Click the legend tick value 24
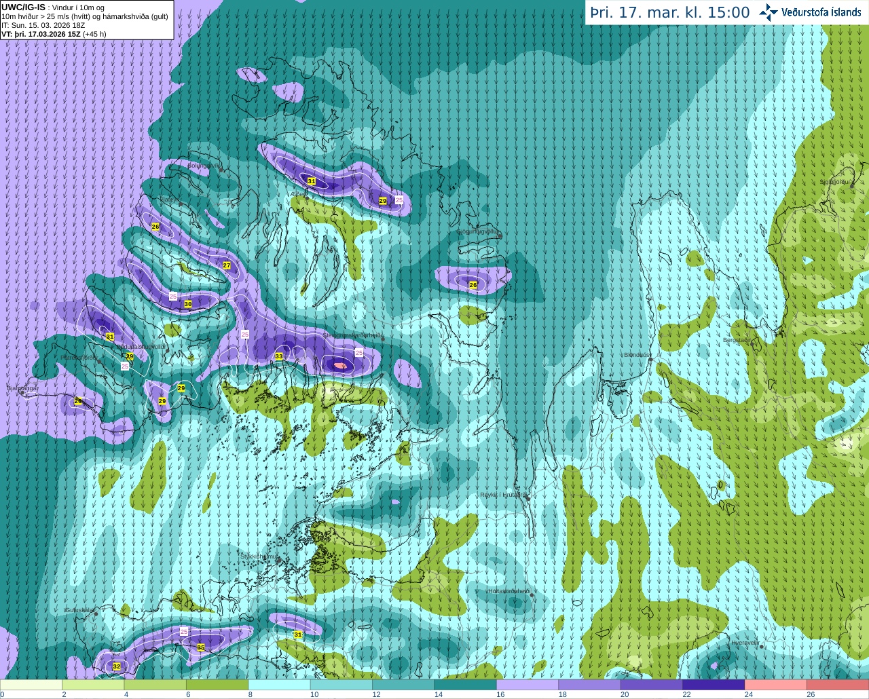The width and height of the screenshot is (869, 699). (748, 694)
